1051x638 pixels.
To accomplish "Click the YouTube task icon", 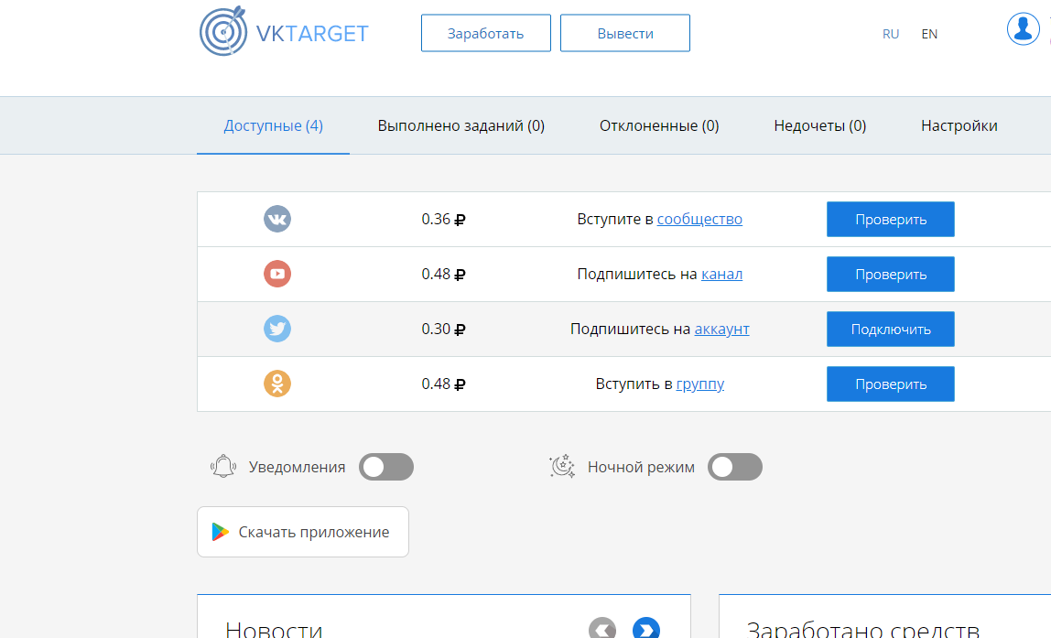I will coord(277,274).
